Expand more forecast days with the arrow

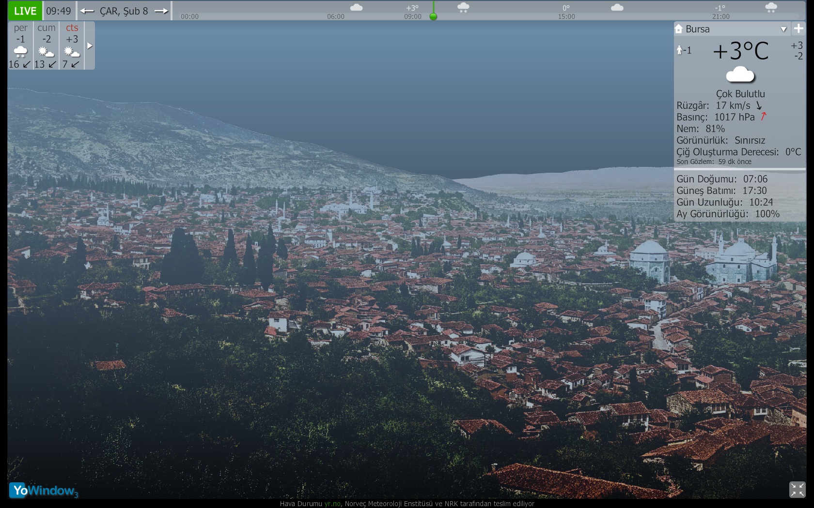[90, 45]
